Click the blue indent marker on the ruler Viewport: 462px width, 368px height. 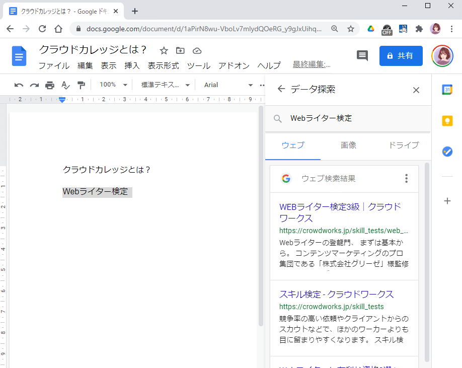click(x=61, y=100)
